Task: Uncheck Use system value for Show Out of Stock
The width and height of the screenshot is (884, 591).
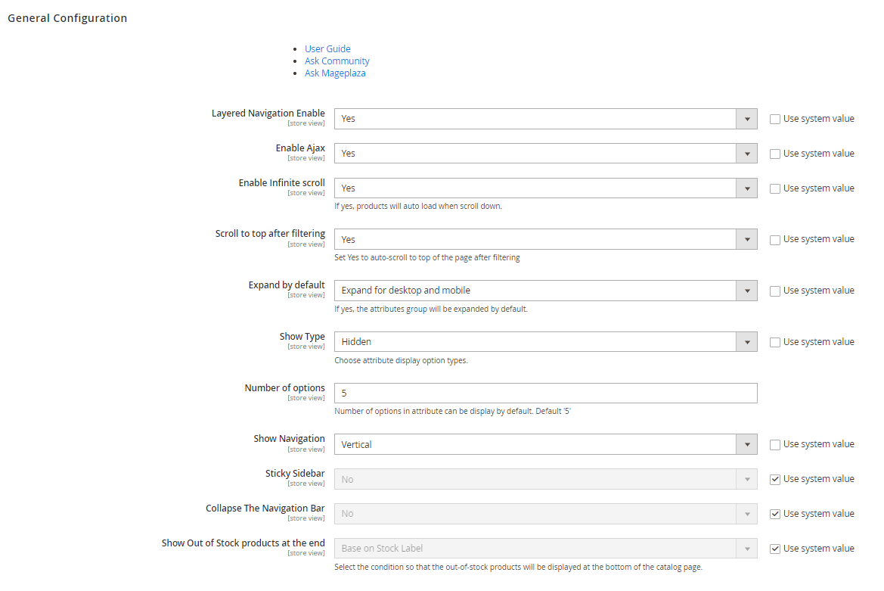Action: point(775,549)
